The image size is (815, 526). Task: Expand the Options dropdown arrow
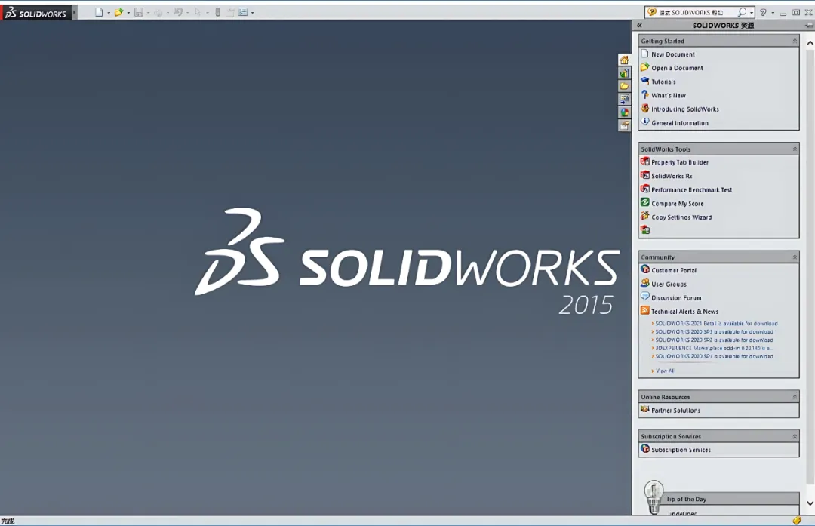click(x=253, y=13)
